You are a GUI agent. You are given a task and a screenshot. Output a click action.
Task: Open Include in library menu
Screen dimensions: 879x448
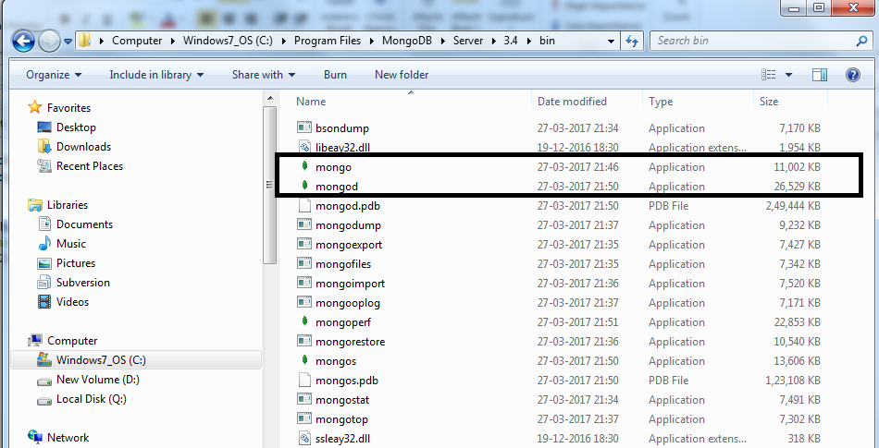[x=156, y=75]
